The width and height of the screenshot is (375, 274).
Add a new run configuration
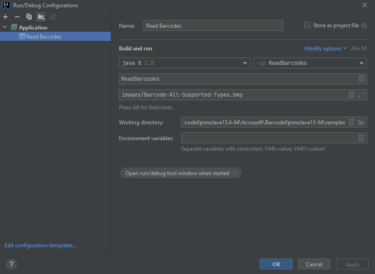click(5, 16)
